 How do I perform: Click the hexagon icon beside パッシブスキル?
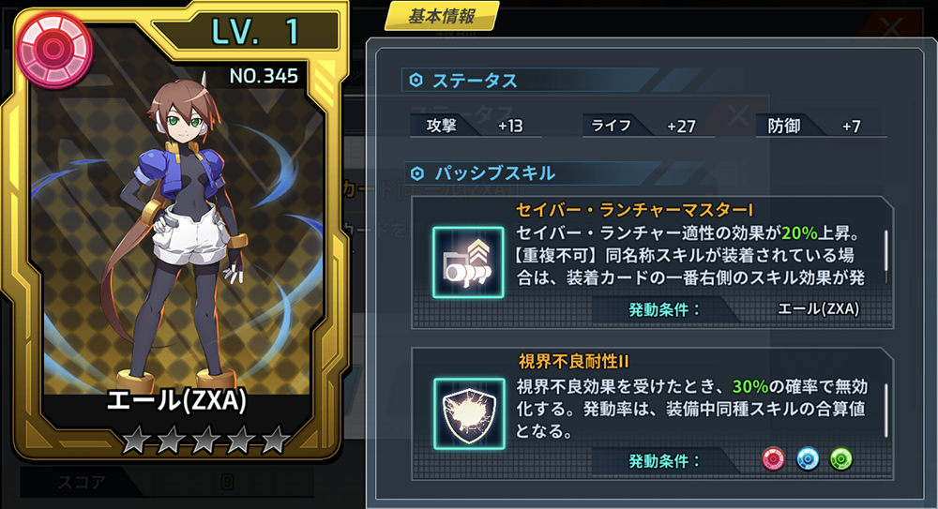click(x=417, y=173)
